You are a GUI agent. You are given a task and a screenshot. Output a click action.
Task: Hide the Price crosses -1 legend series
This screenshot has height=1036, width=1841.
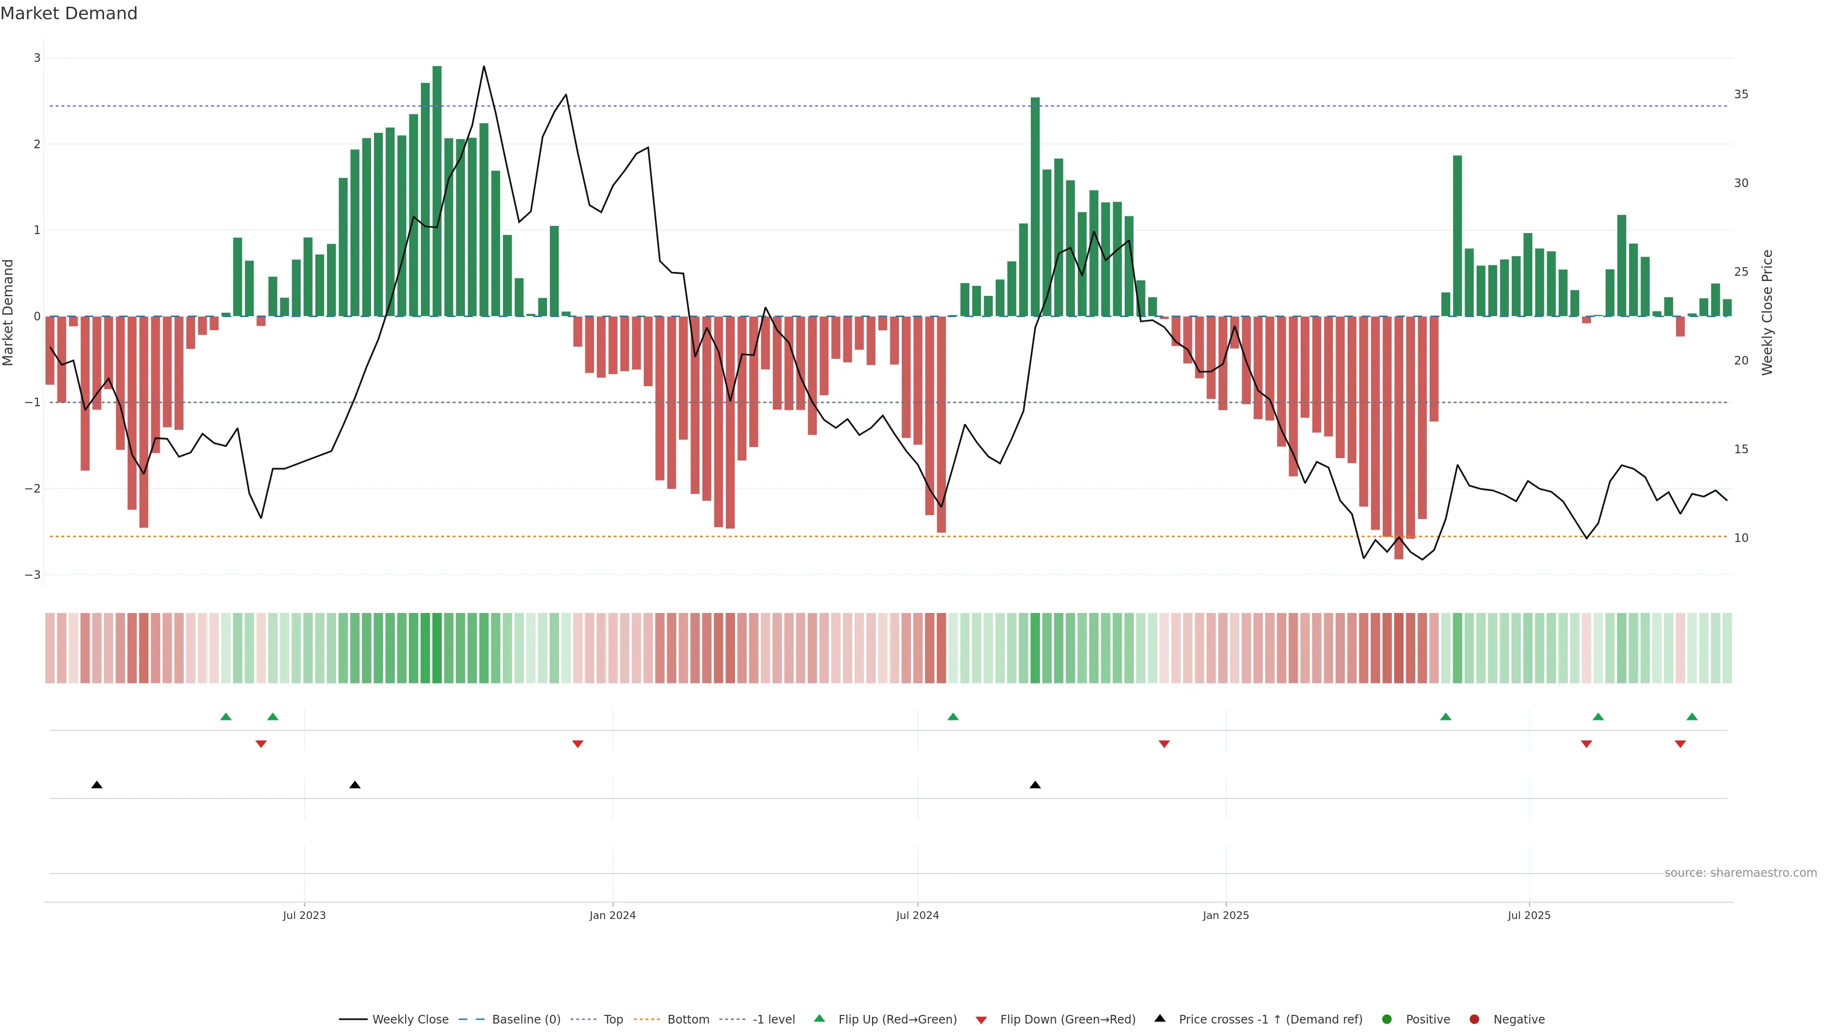pos(1270,1020)
